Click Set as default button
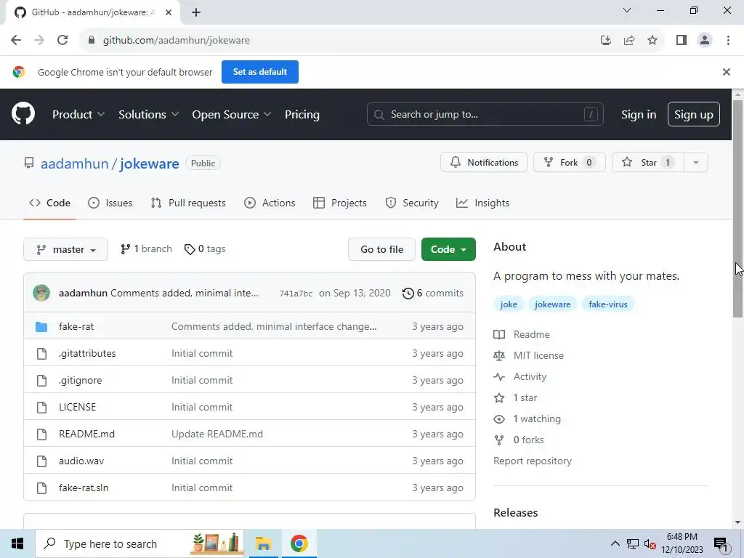Screen dimensions: 744x558 (260, 72)
